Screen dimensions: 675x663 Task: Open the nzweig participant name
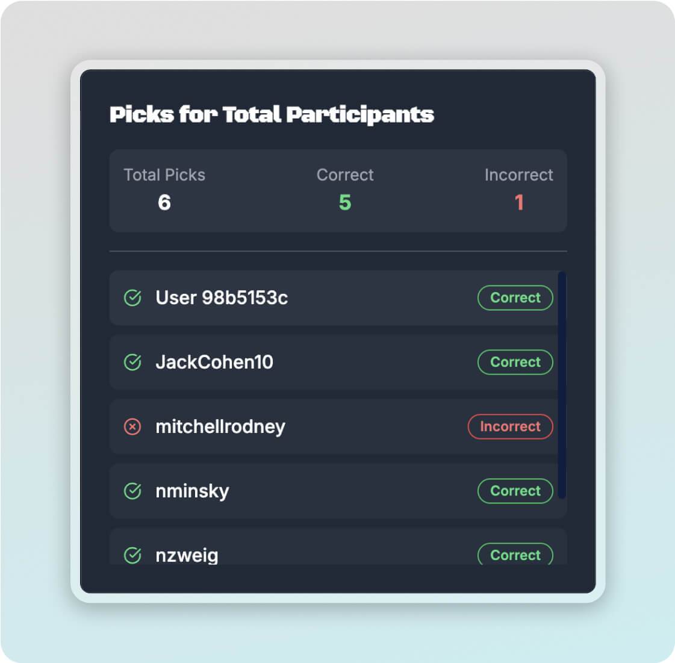(x=187, y=555)
